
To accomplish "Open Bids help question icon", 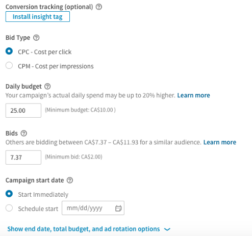I will (24, 133).
